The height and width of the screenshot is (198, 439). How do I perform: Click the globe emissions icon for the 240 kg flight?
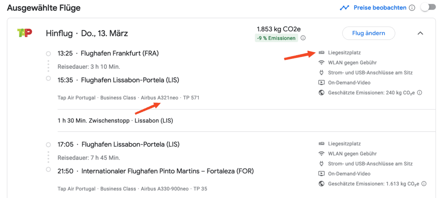[x=321, y=93]
